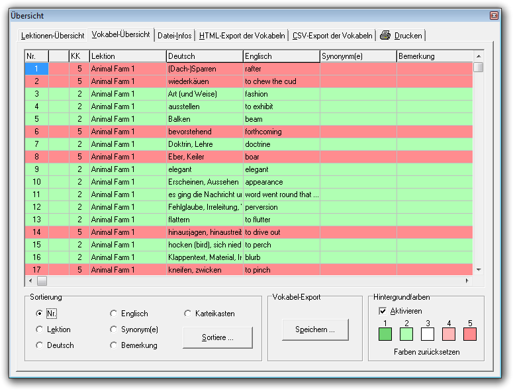
Task: Pick the Deutsch sorting radio button
Action: 40,345
